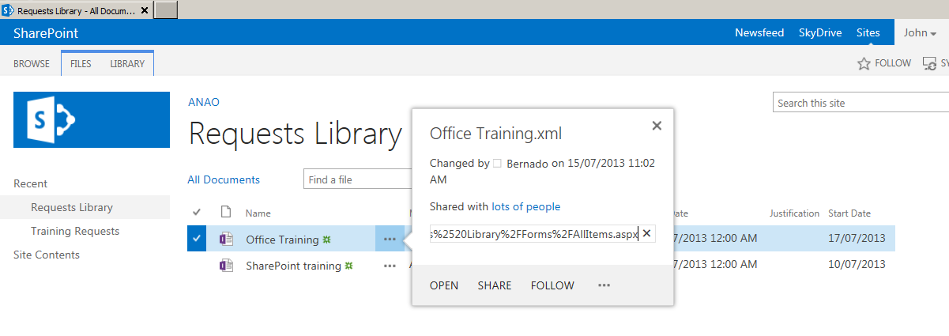Viewport: 949px width, 336px height.
Task: Open ellipsis menu for SharePoint training
Action: click(x=390, y=266)
